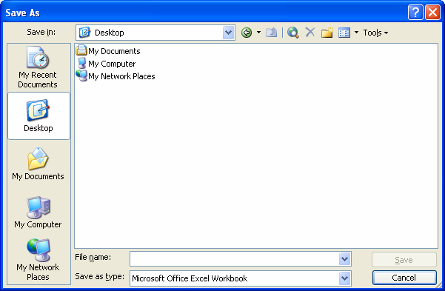
Task: Click the Save button
Action: [x=404, y=260]
